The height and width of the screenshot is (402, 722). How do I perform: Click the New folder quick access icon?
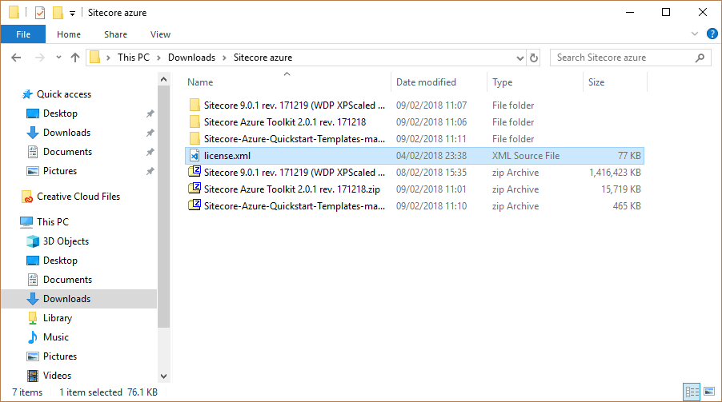[x=58, y=13]
